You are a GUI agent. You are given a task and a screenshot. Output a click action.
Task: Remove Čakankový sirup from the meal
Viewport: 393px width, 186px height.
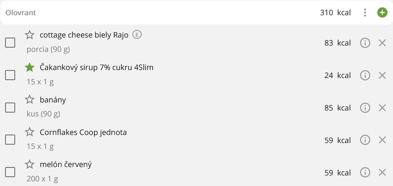coord(382,75)
